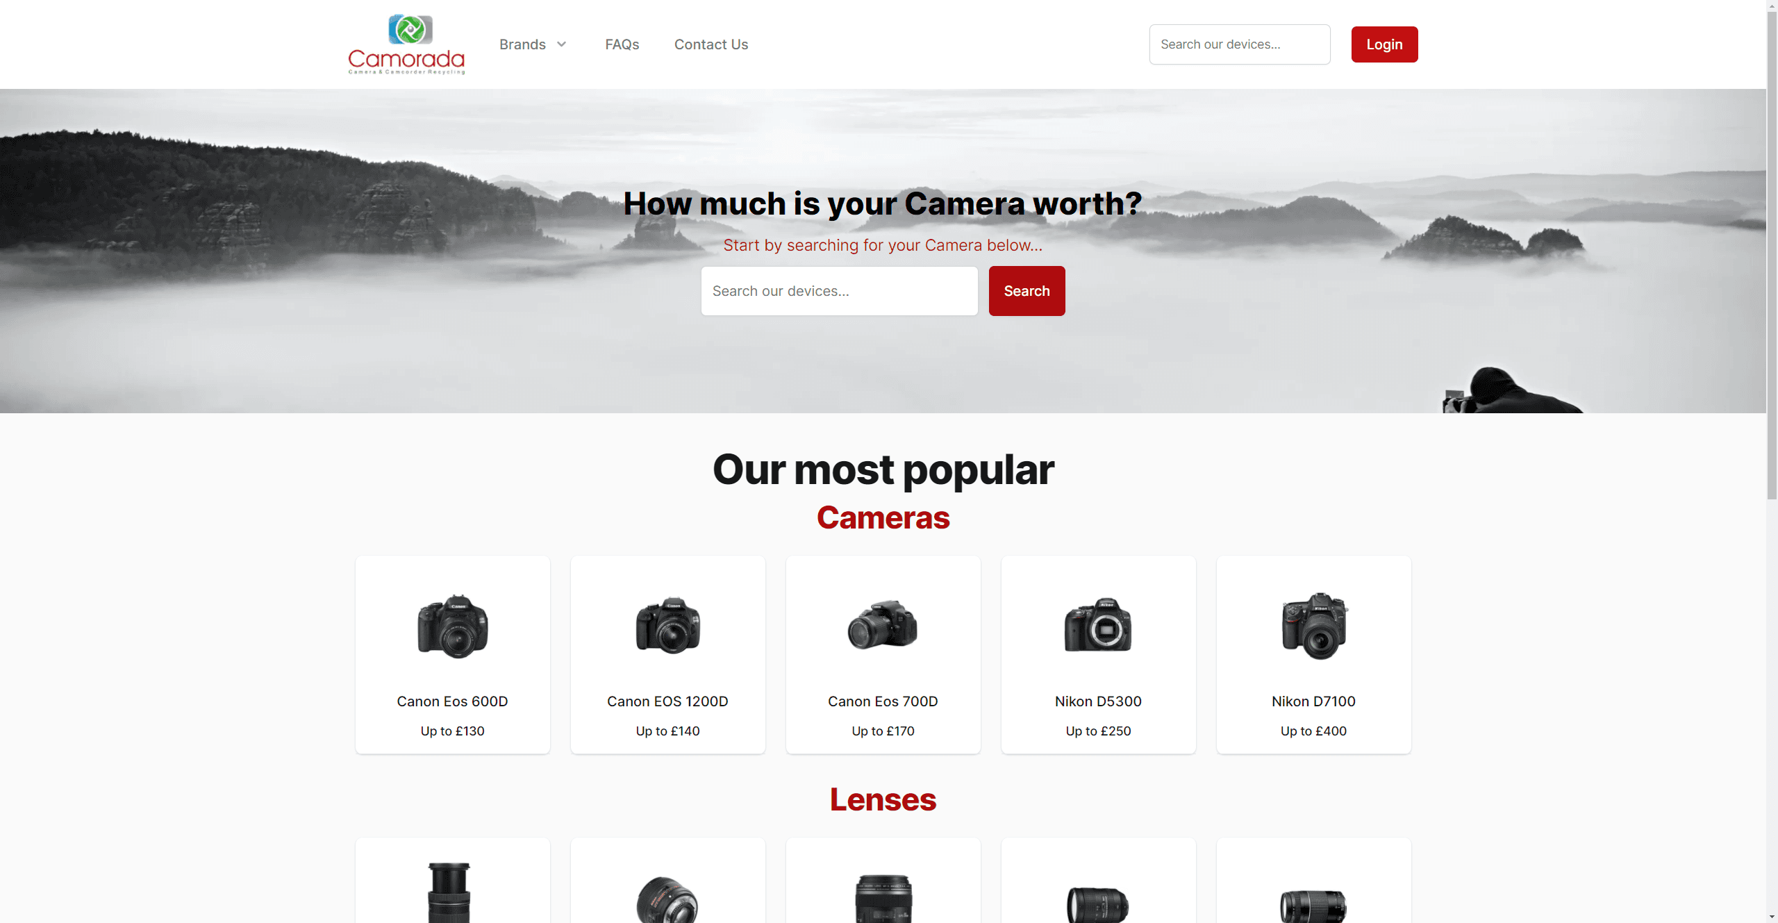This screenshot has width=1778, height=923.
Task: Open the Canon EOS 1200D camera image
Action: [x=668, y=626]
